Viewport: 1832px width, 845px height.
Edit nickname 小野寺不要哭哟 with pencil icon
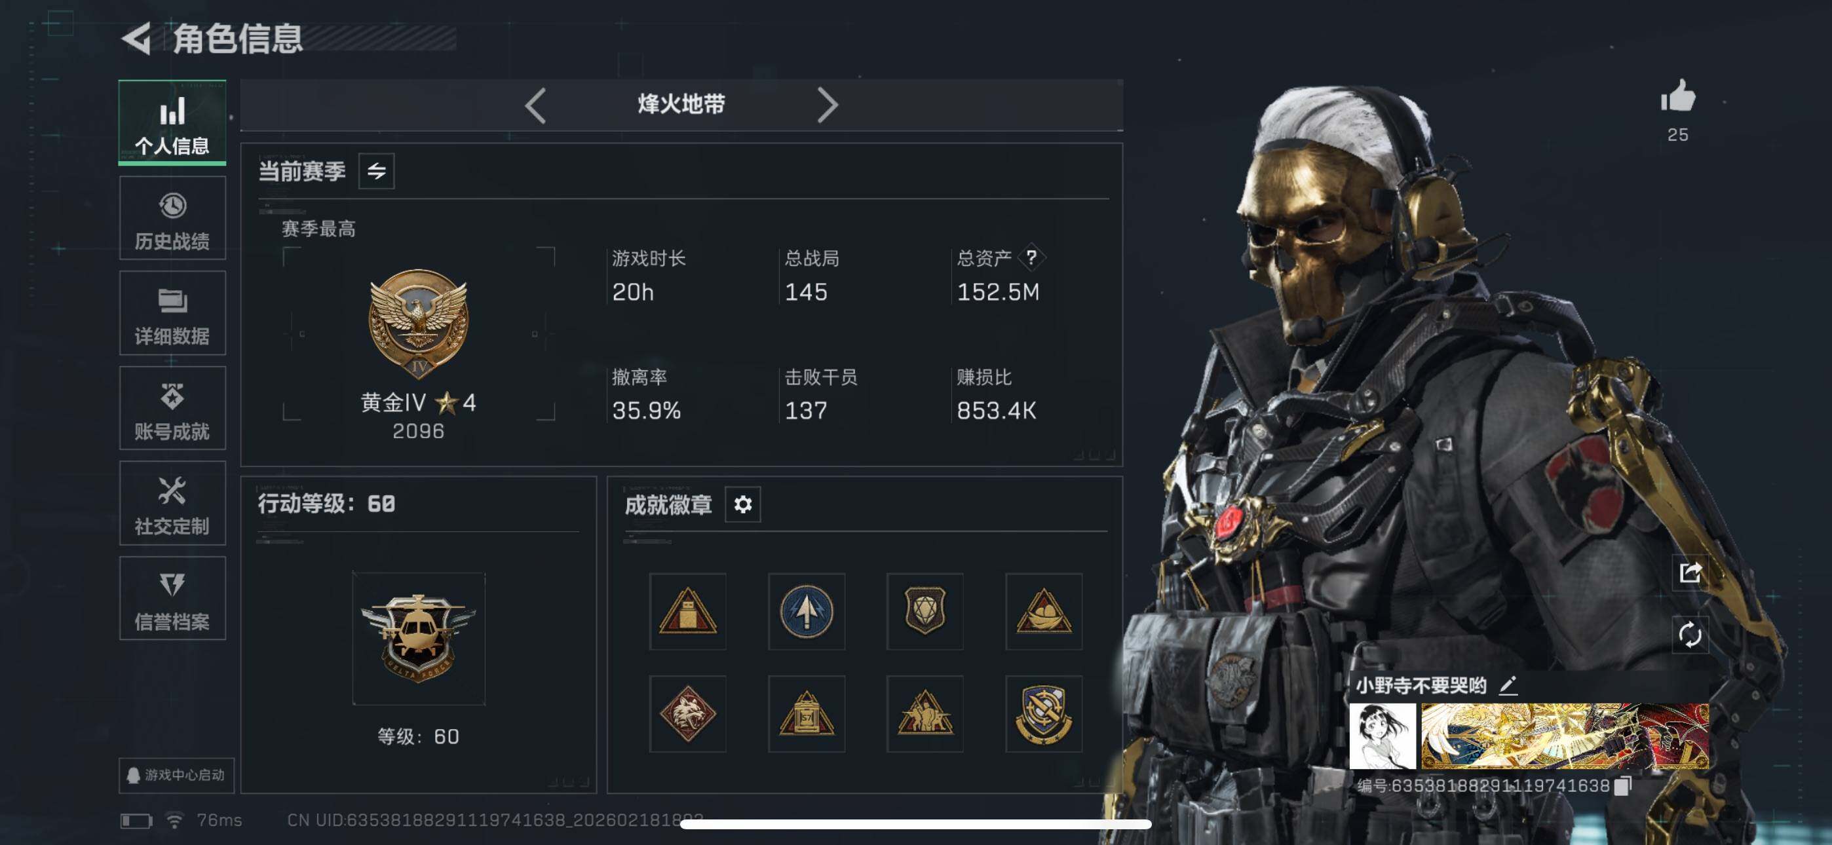tap(1508, 686)
